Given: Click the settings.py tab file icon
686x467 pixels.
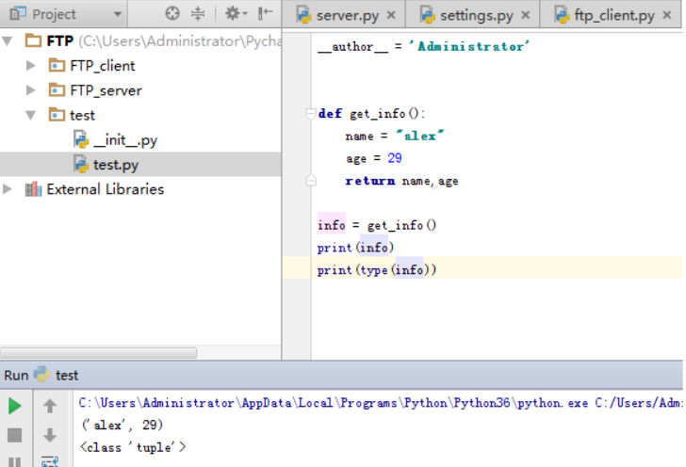Looking at the screenshot, I should point(428,15).
